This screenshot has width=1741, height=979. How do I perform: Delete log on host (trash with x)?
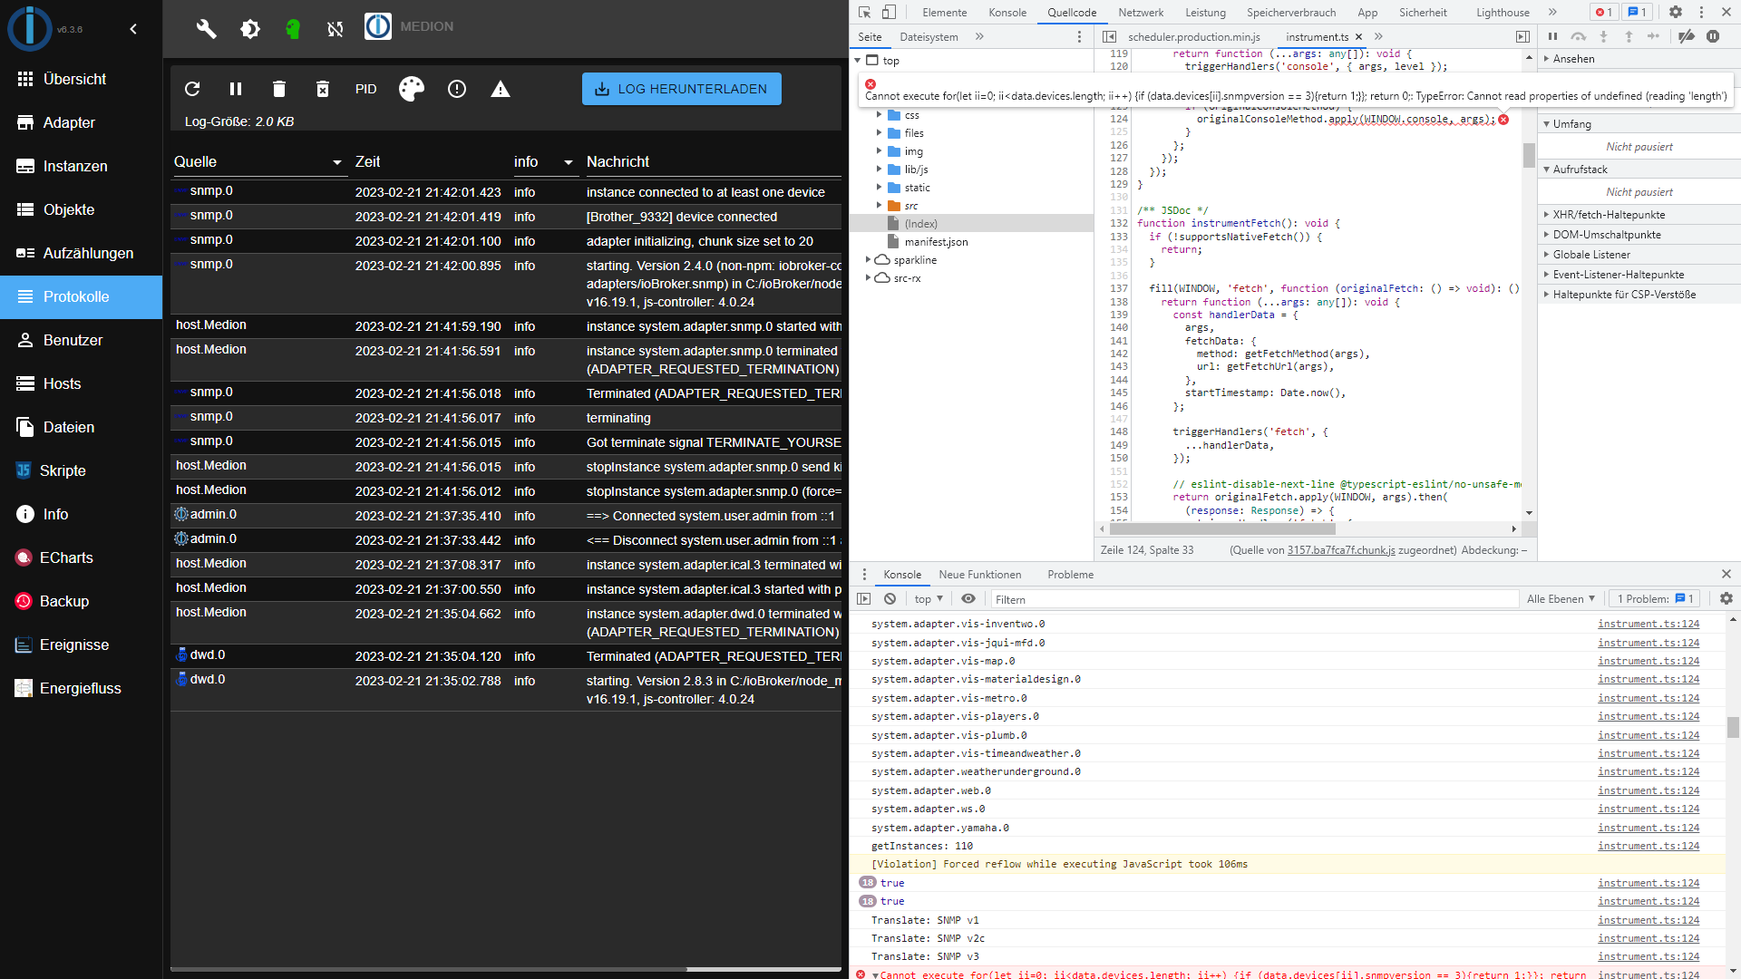tap(323, 89)
